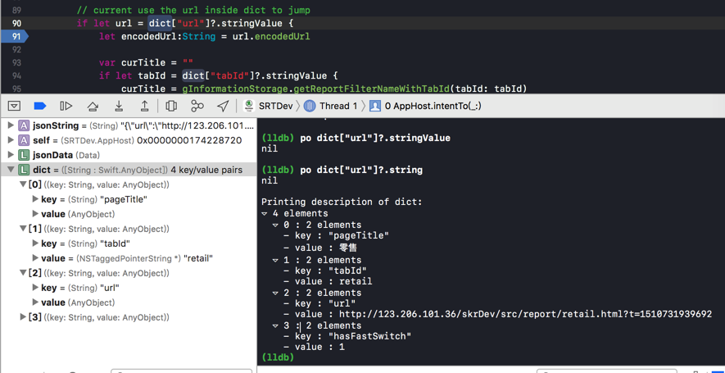
Task: Expand dict element [3]
Action: (x=23, y=317)
